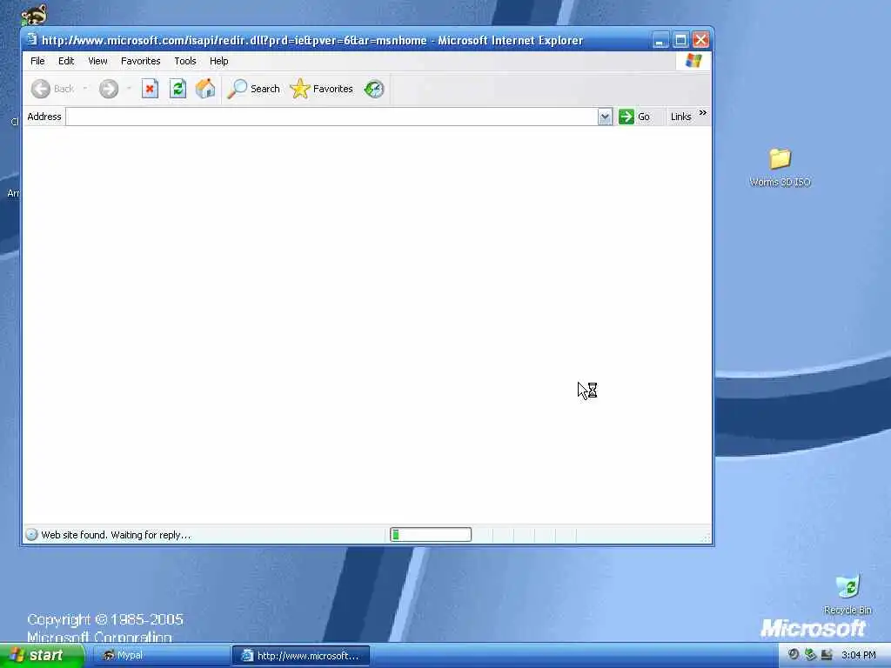Refresh the page with green arrows icon
Screen dimensions: 891x668
(178, 89)
